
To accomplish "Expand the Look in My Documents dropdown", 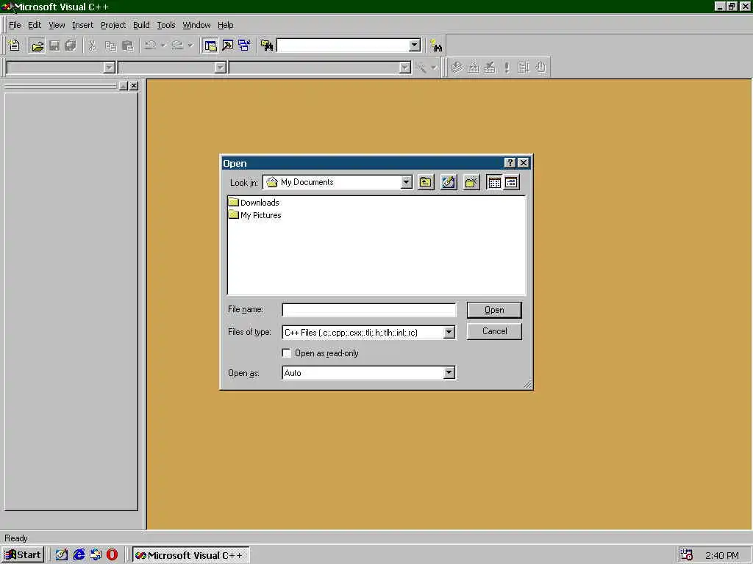I will pyautogui.click(x=406, y=182).
